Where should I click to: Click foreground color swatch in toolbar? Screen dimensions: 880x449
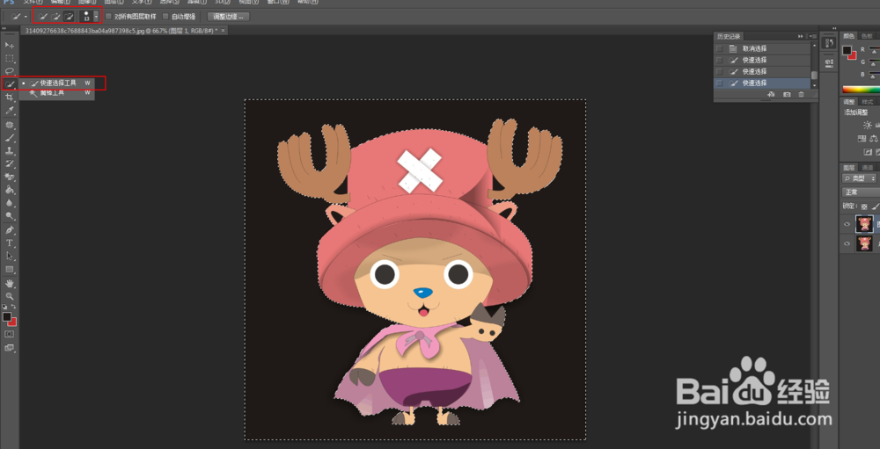(7, 317)
